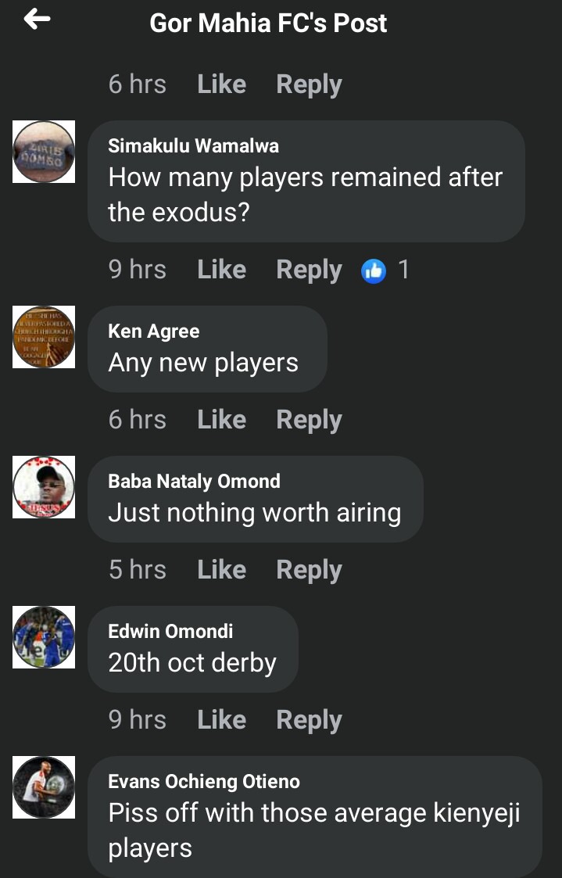Screen dimensions: 562x878
Task: Open Simakulu Wamalwa's profile picture
Action: click(44, 152)
